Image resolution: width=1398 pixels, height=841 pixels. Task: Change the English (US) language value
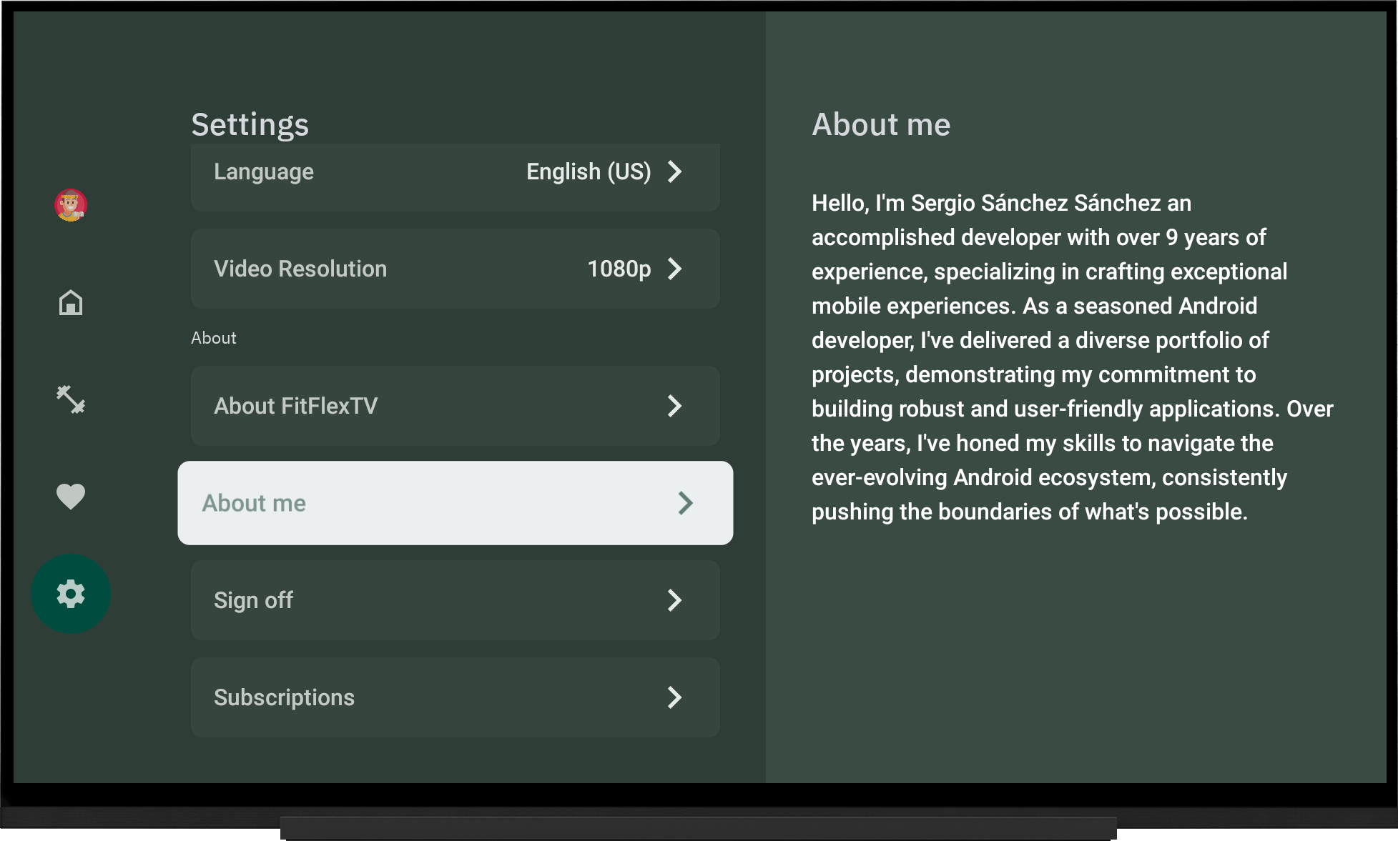point(588,171)
